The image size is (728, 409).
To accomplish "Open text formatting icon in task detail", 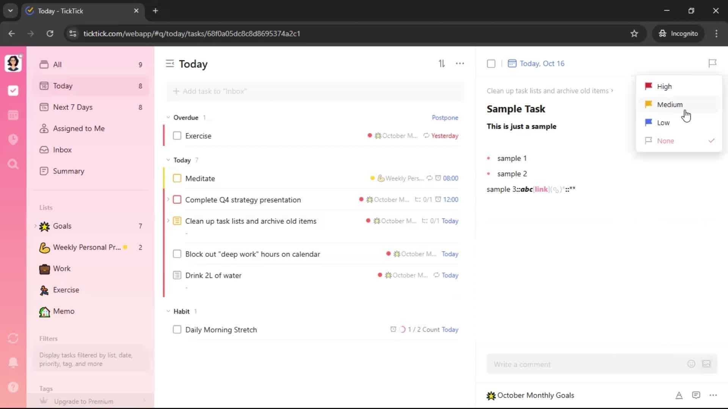I will click(679, 395).
